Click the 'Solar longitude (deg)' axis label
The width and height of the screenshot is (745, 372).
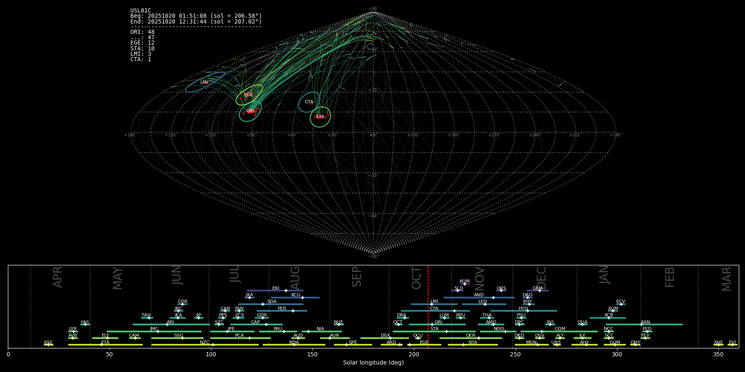[x=373, y=363]
